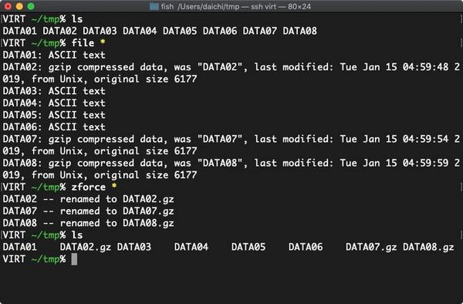The width and height of the screenshot is (463, 304).
Task: Click the folder icon in title bar
Action: click(x=154, y=6)
